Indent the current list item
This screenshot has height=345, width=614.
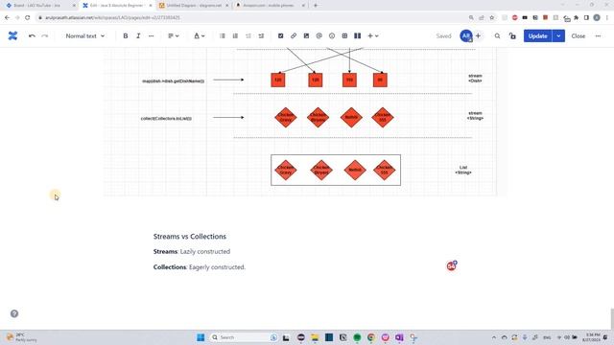[261, 36]
